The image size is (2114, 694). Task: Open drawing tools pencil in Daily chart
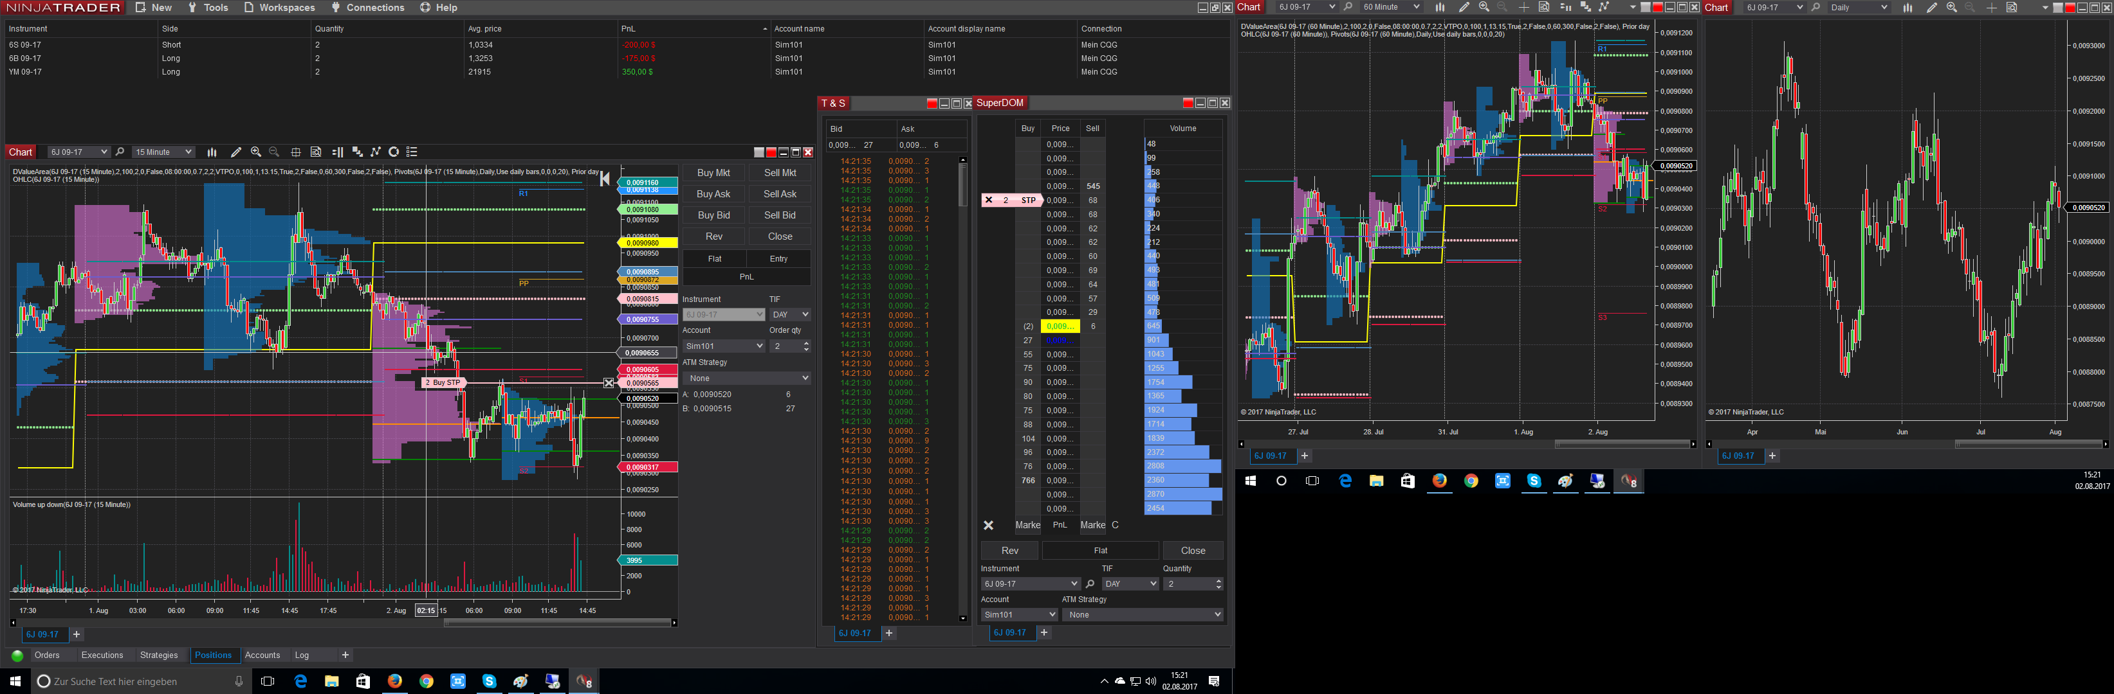1932,7
